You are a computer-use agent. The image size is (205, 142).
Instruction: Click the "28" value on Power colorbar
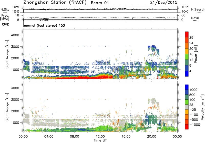pyautogui.click(x=191, y=37)
